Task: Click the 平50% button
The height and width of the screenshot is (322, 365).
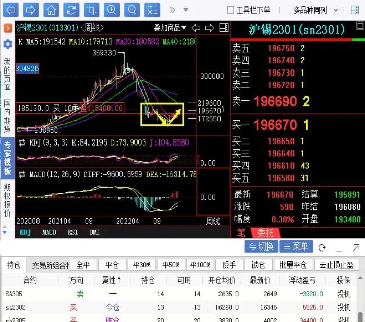Action: click(x=171, y=265)
